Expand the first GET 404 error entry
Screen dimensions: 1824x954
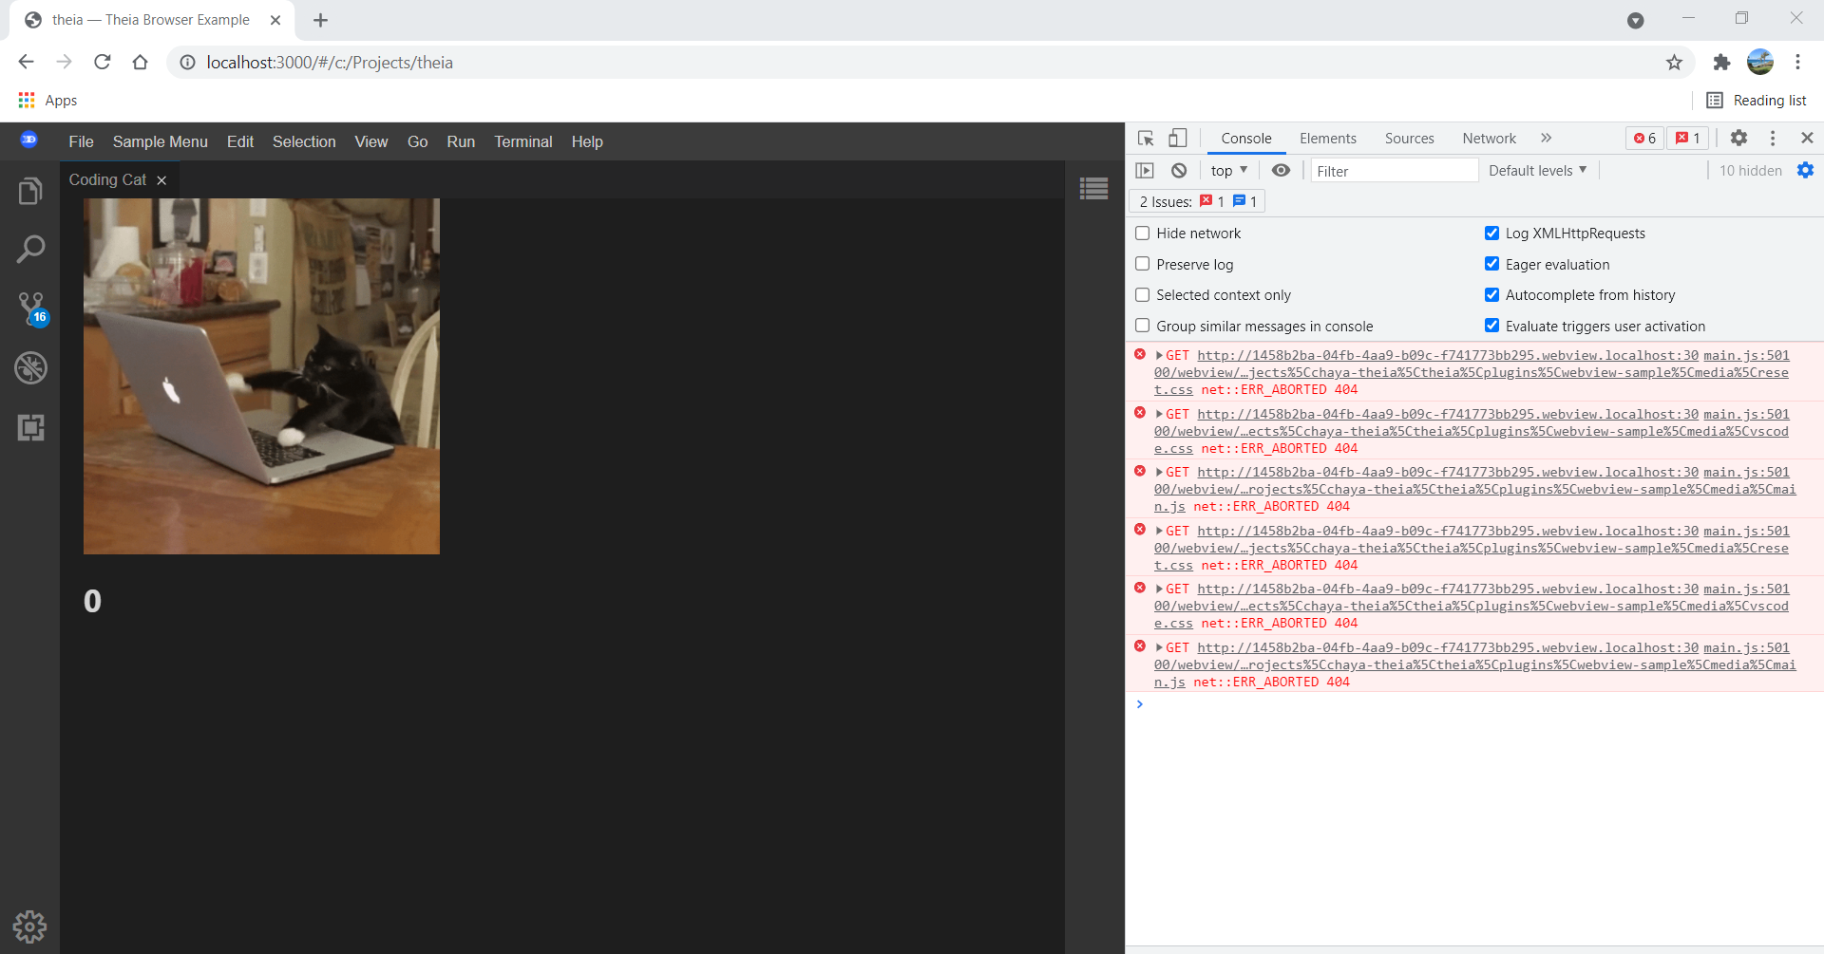[1160, 354]
